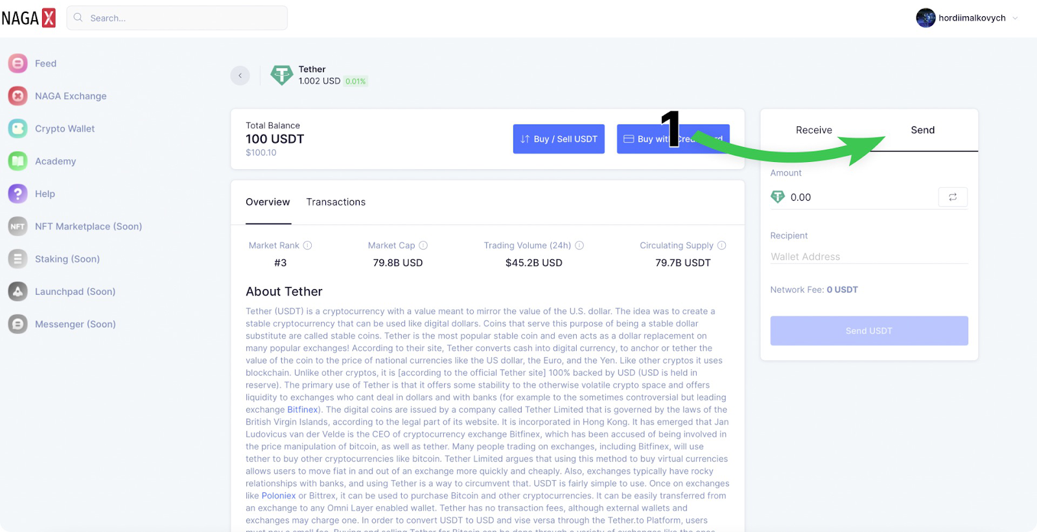This screenshot has height=532, width=1037.
Task: Click the Wallet Address recipient field
Action: [869, 257]
